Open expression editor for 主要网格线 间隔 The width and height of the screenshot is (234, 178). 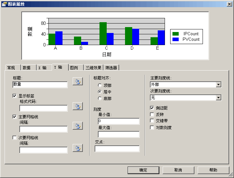(78, 126)
